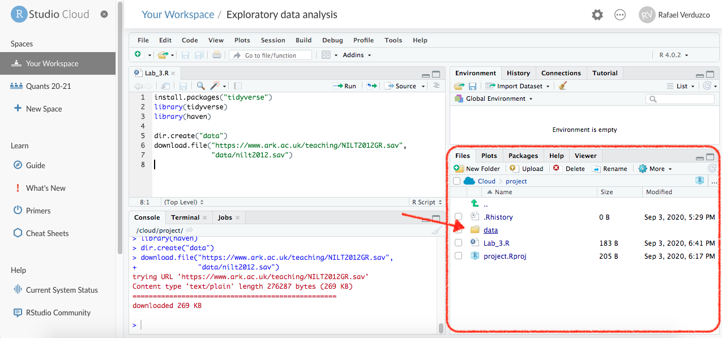722x338 pixels.
Task: Click the settings gear icon in header
Action: coord(597,15)
